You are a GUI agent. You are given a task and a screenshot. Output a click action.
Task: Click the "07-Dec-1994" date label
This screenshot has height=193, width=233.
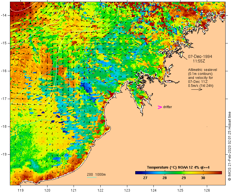point(200,56)
